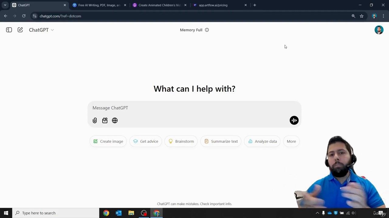The width and height of the screenshot is (389, 218).
Task: Reload the current page
Action: [24, 16]
